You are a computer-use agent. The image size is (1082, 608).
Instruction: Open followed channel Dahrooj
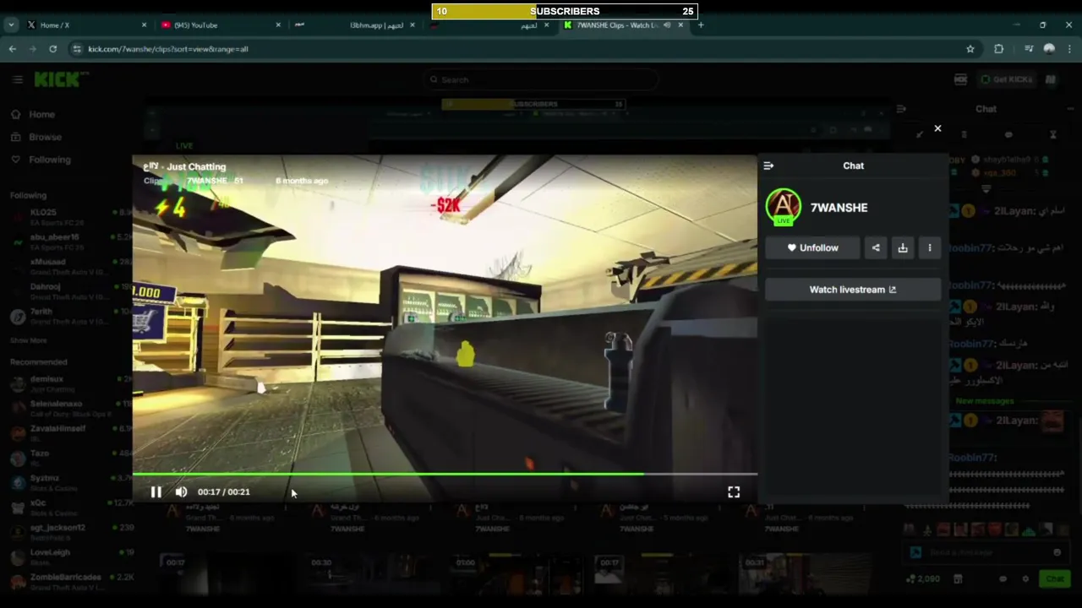(x=69, y=290)
